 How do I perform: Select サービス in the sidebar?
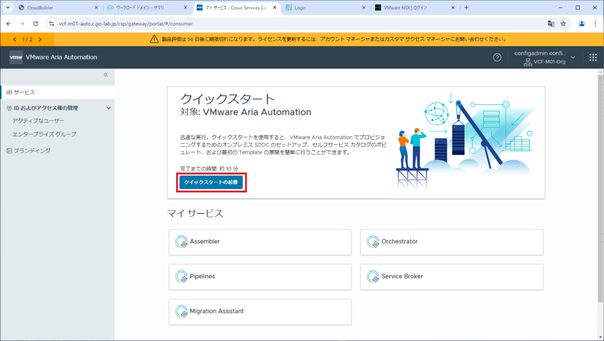click(x=57, y=92)
